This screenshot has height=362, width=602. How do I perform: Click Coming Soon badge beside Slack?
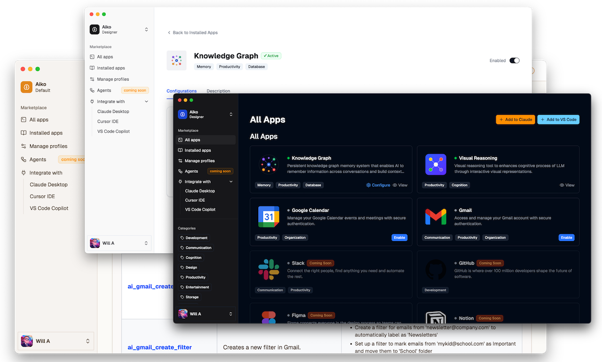(321, 263)
